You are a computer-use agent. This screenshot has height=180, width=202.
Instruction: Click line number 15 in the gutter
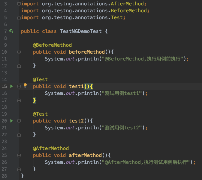pos(4,86)
